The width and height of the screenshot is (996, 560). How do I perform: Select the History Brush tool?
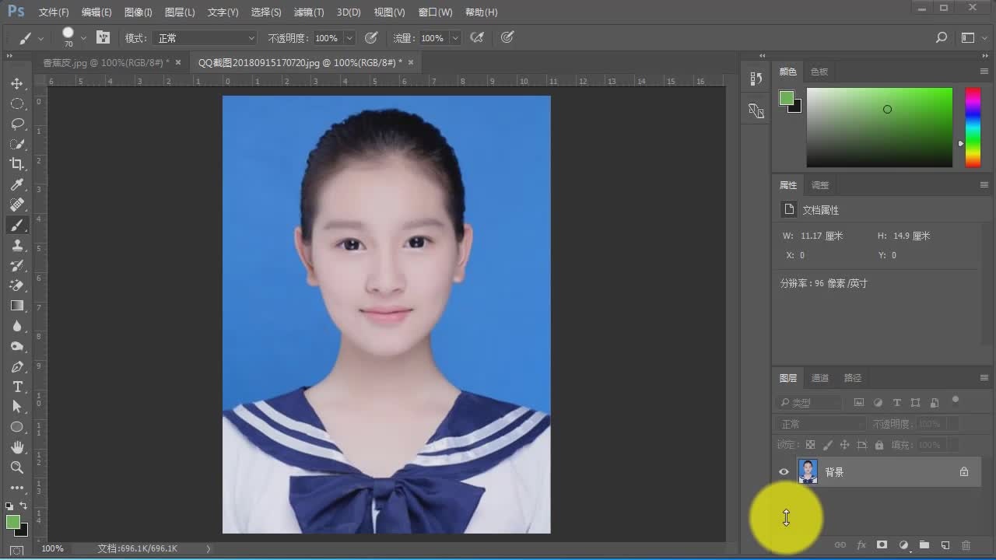(17, 265)
